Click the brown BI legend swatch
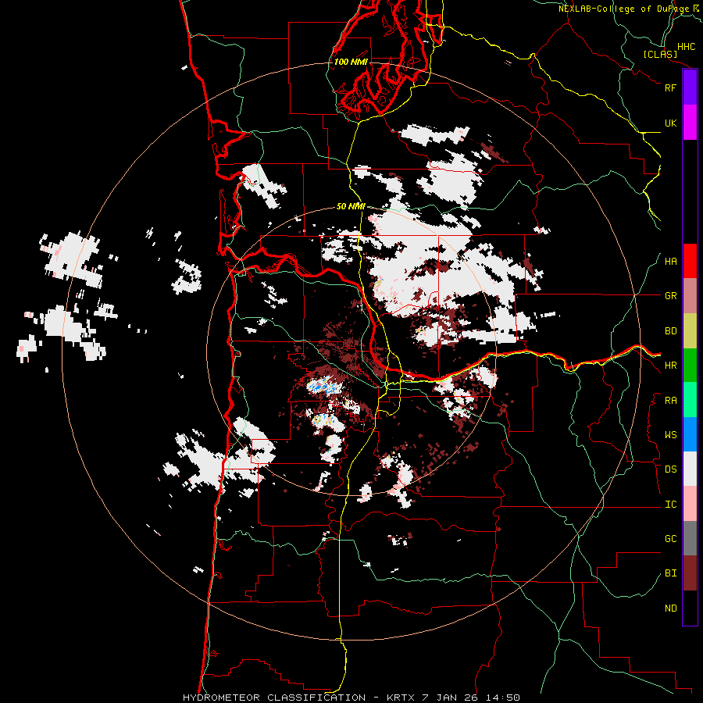Viewport: 703px width, 703px height. click(690, 573)
